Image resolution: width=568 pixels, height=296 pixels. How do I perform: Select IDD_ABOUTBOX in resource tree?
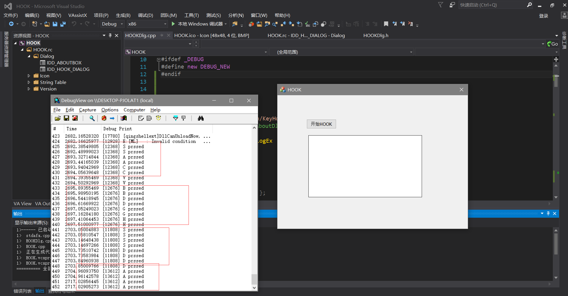[x=64, y=63]
